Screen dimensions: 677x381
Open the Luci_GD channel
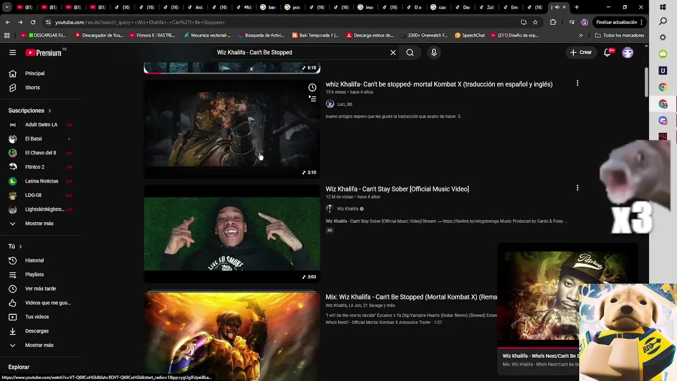point(344,104)
